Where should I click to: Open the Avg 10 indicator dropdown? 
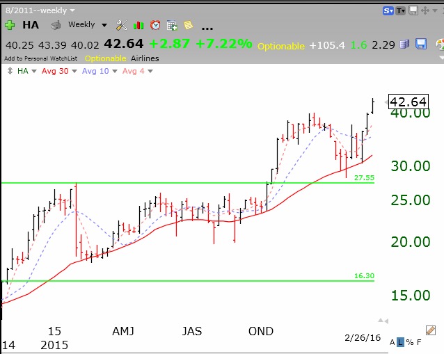tap(115, 71)
